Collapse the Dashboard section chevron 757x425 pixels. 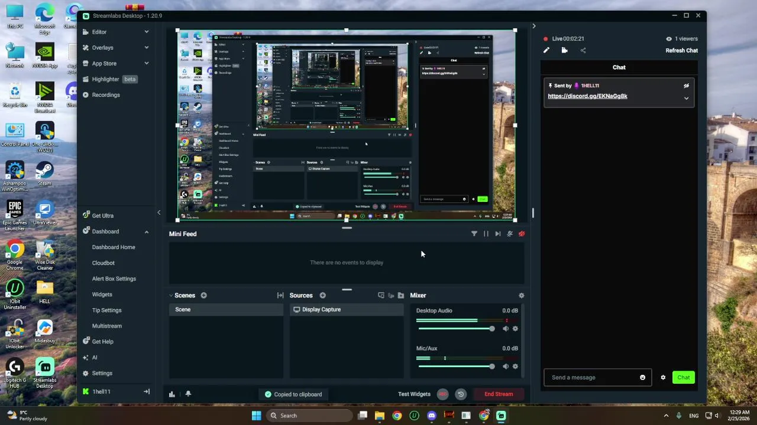pos(146,231)
